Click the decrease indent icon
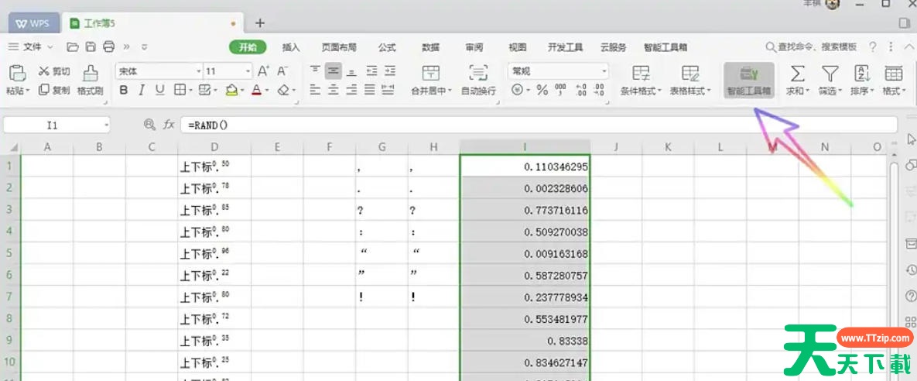 click(371, 70)
